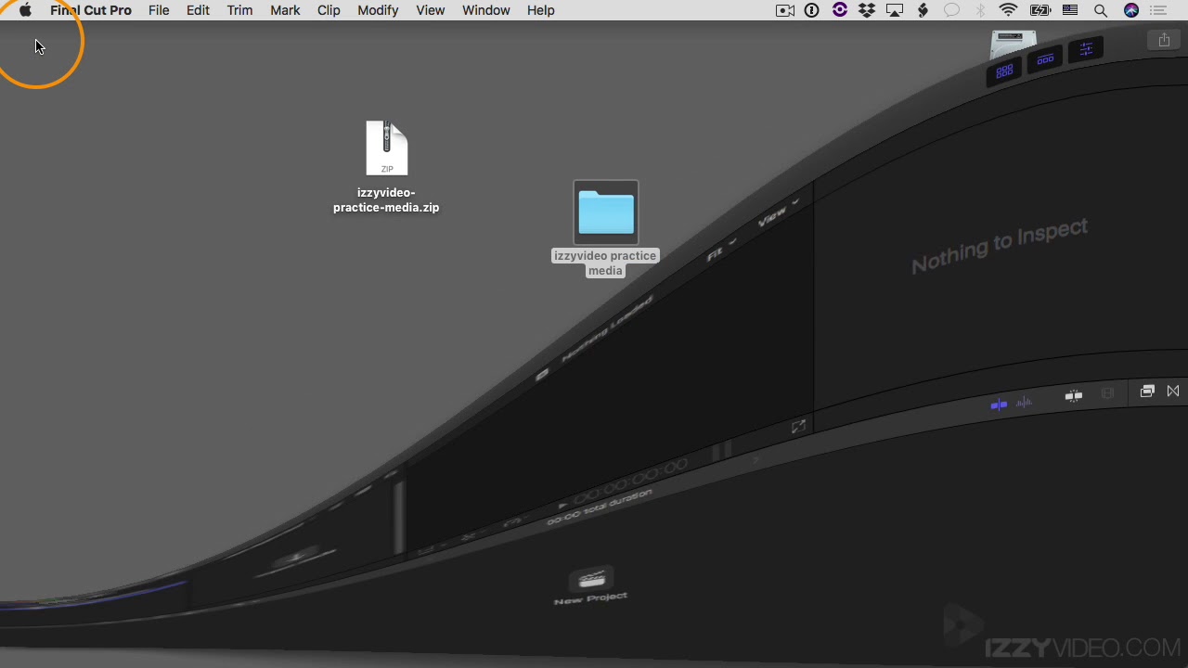1188x668 pixels.
Task: Open Spotlight search magnifier icon
Action: coord(1101,10)
